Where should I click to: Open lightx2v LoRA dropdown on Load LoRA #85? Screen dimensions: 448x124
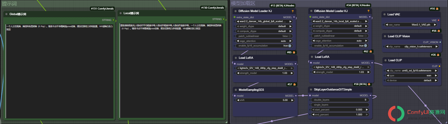pos(265,68)
